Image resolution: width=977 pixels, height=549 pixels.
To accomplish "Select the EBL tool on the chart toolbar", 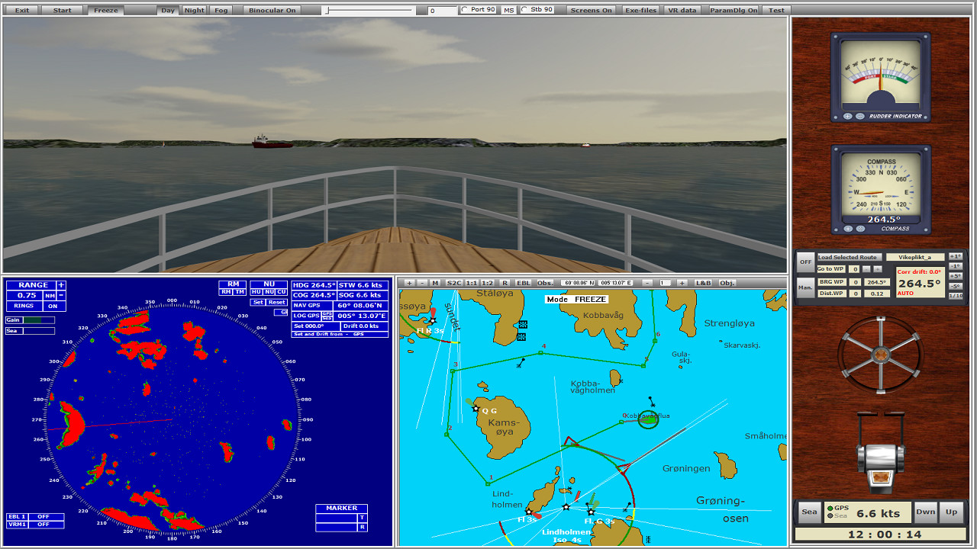I will pos(524,282).
